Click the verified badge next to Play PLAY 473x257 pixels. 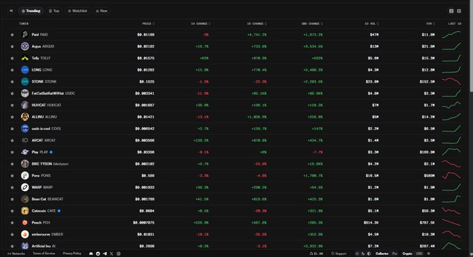point(51,152)
